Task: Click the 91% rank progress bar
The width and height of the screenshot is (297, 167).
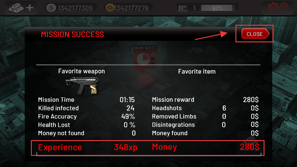Action: pyautogui.click(x=218, y=8)
